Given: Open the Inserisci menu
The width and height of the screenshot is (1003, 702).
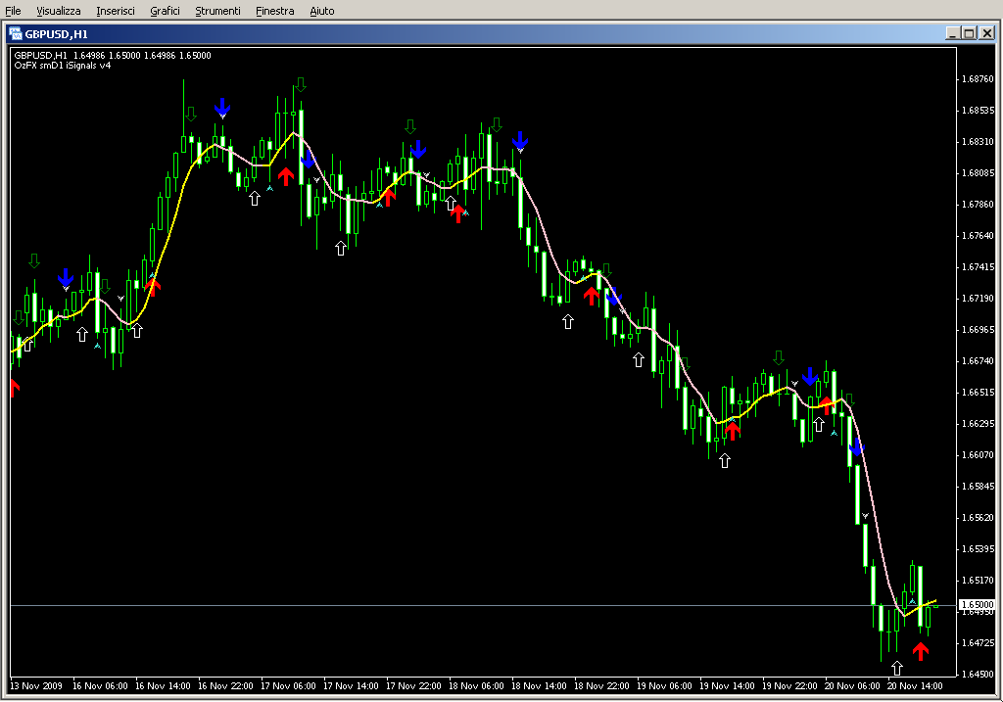Looking at the screenshot, I should click(116, 11).
